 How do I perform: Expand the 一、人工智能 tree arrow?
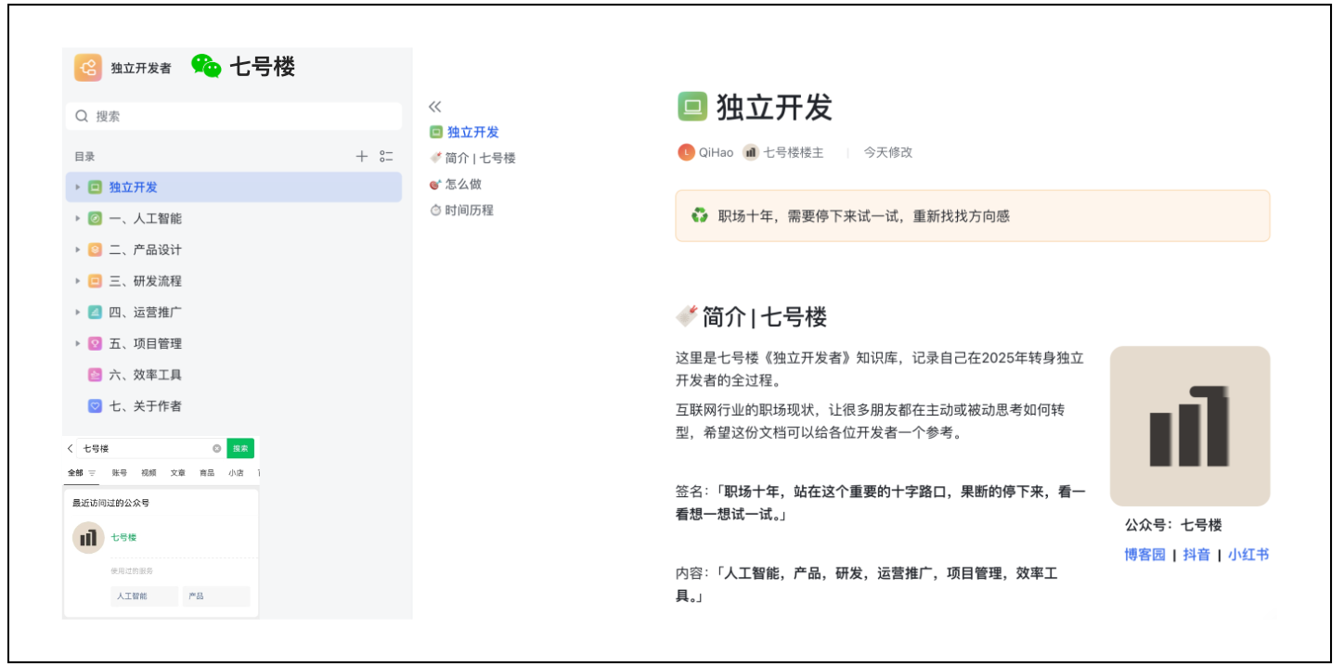[x=78, y=219]
